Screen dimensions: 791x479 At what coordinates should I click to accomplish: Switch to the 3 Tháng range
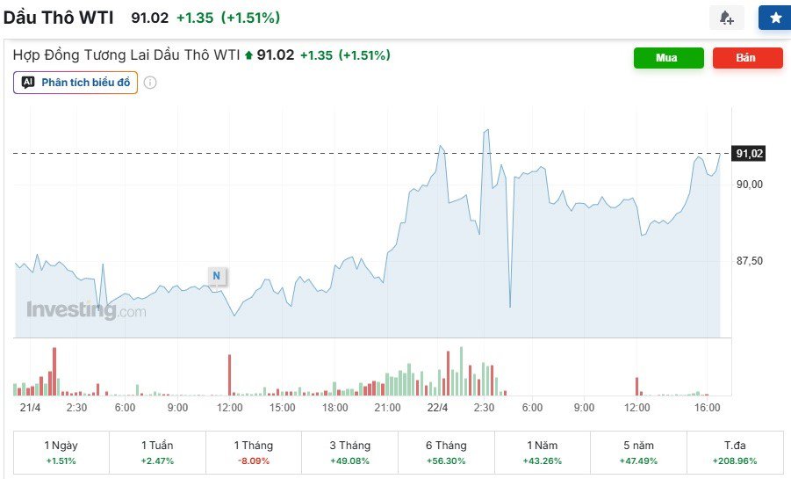(x=349, y=453)
